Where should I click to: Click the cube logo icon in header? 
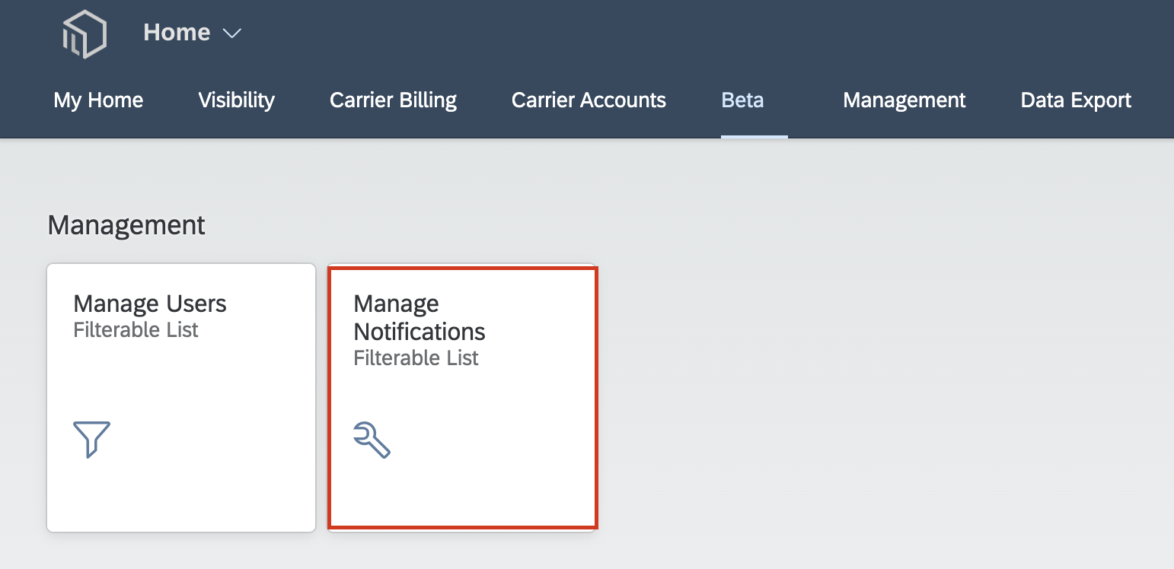[84, 33]
